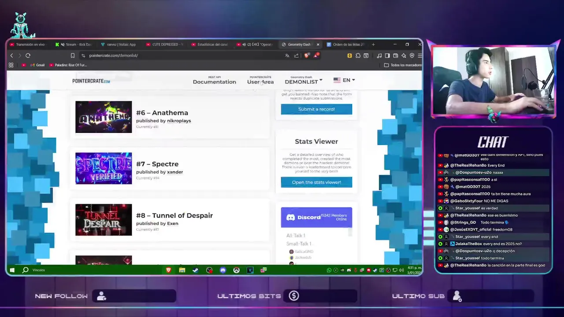This screenshot has height=317, width=564.
Task: Click Open the stats viewer! button
Action: [x=316, y=182]
